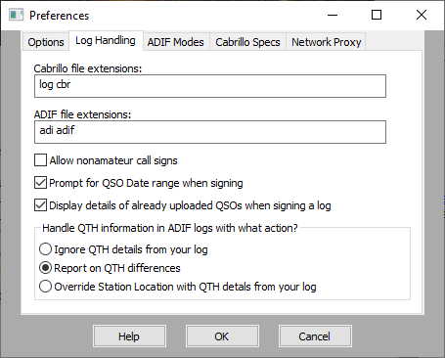Click the Cancel button
The width and height of the screenshot is (445, 358).
(x=315, y=336)
